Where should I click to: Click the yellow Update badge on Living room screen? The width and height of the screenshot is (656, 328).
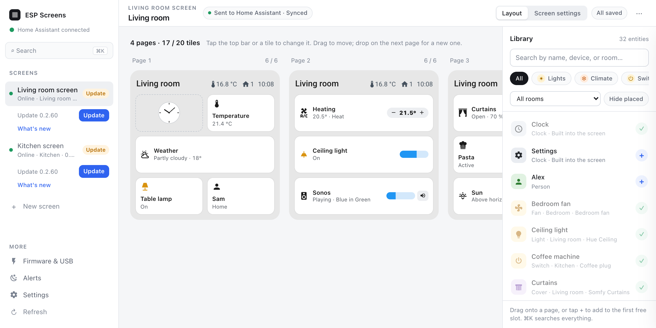pos(96,94)
